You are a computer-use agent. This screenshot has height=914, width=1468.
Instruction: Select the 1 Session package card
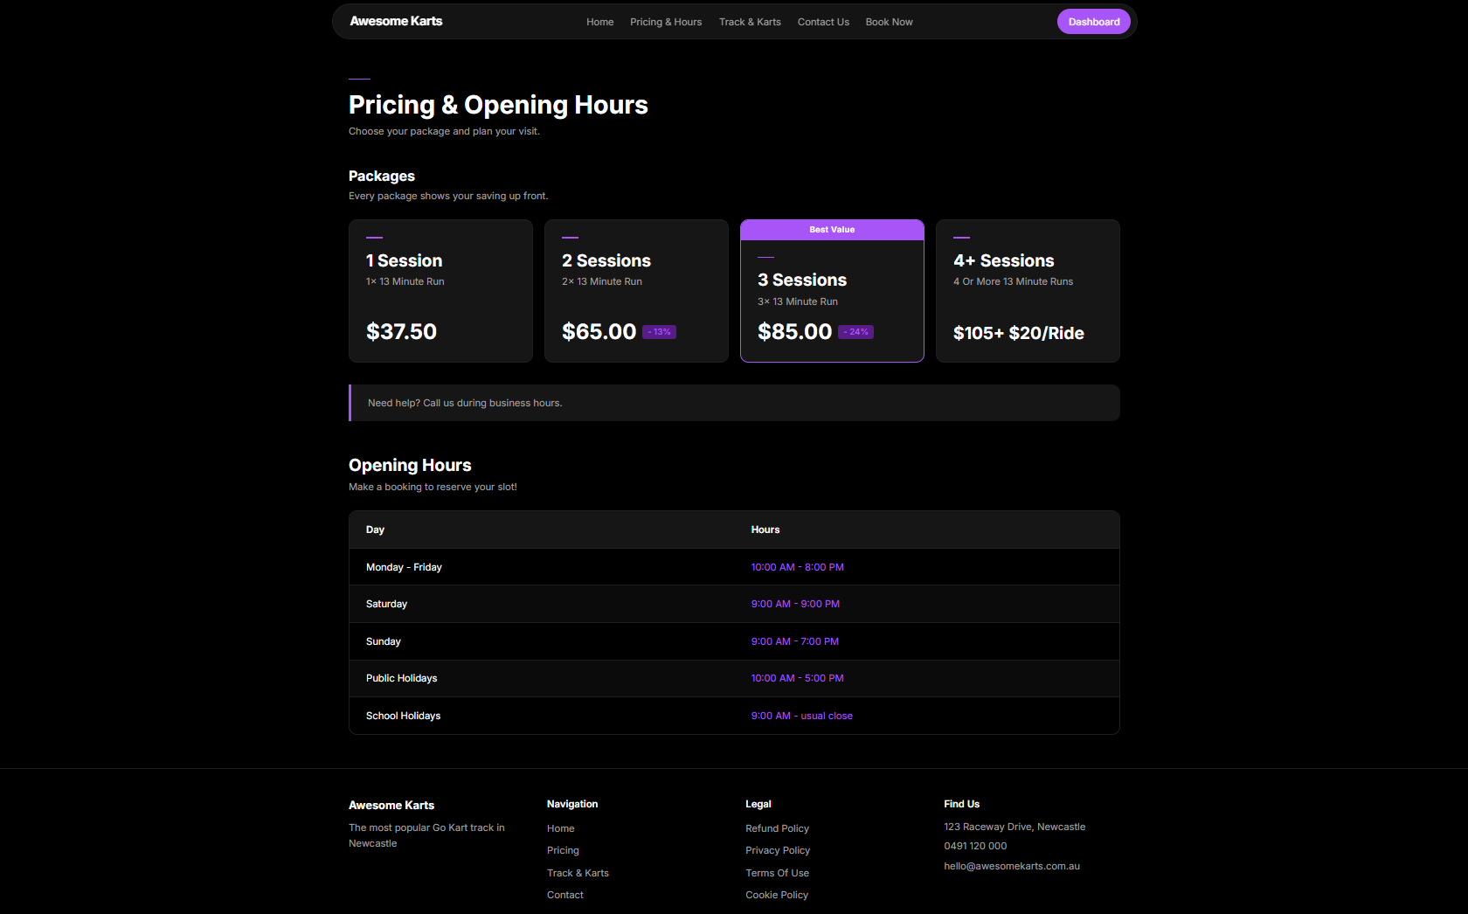[x=440, y=291]
